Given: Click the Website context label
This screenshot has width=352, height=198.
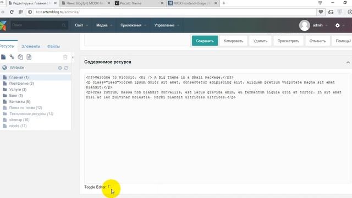Looking at the screenshot, I should (17, 68).
